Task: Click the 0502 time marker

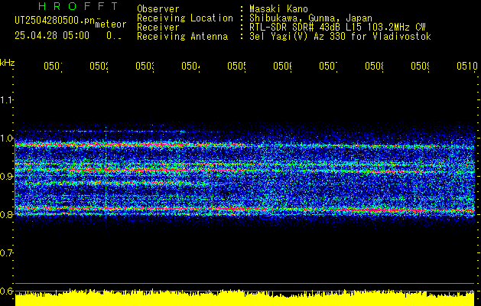Action: pyautogui.click(x=99, y=66)
